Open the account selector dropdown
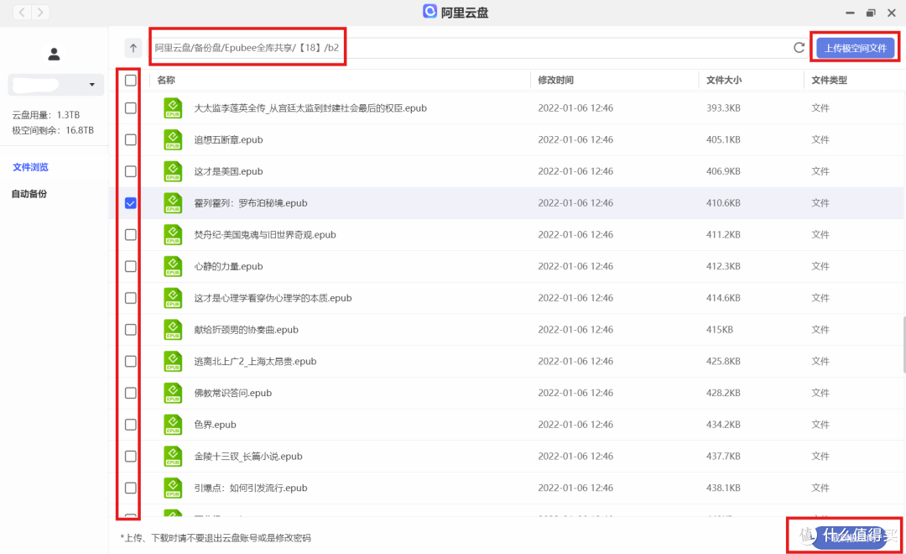This screenshot has width=906, height=554. click(56, 85)
